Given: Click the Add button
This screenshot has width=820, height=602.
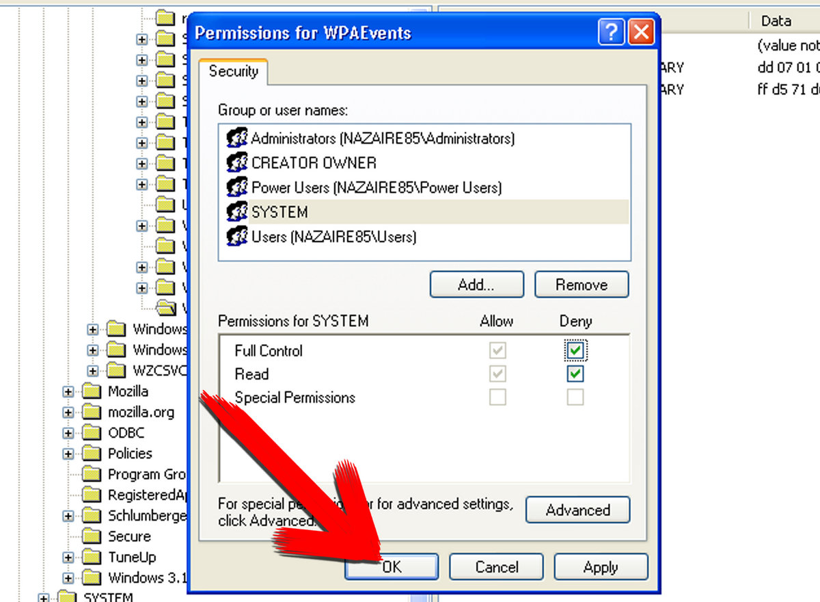Looking at the screenshot, I should click(x=476, y=285).
